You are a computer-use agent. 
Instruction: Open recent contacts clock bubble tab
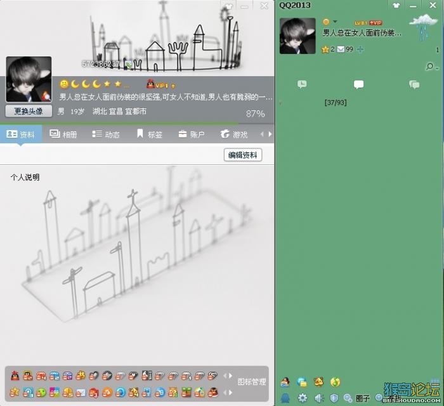(x=302, y=84)
